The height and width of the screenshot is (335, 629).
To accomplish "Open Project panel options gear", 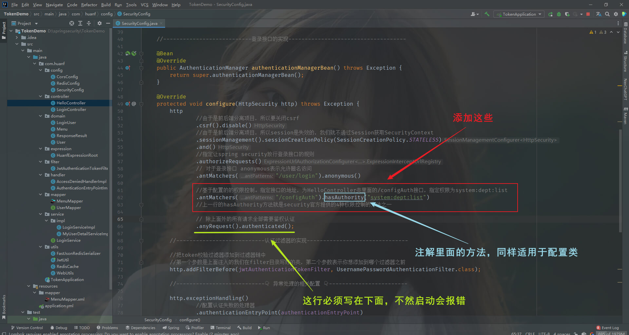I will [100, 23].
